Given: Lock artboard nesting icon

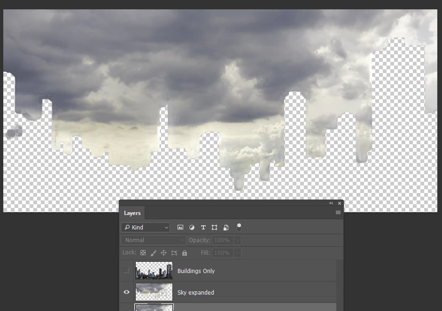Looking at the screenshot, I should click(174, 253).
